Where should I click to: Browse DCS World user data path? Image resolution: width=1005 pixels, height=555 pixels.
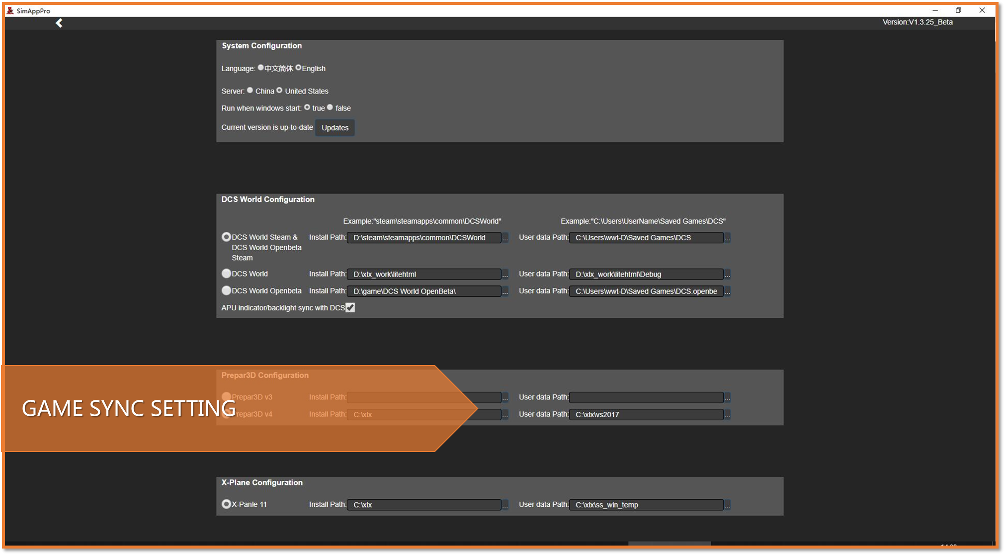click(x=727, y=275)
